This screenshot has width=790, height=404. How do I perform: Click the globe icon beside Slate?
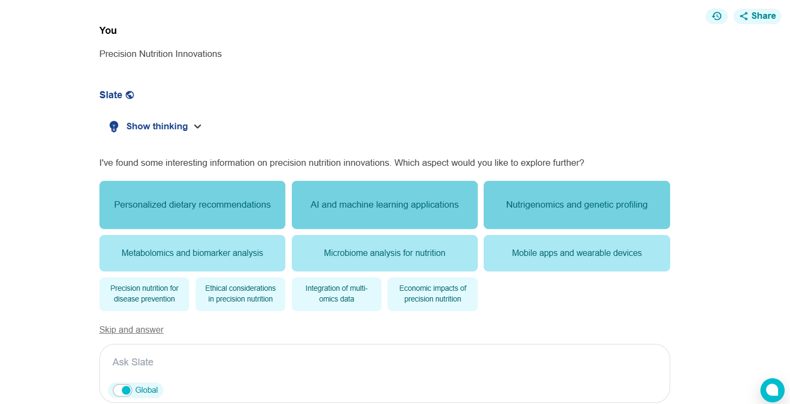click(x=130, y=95)
